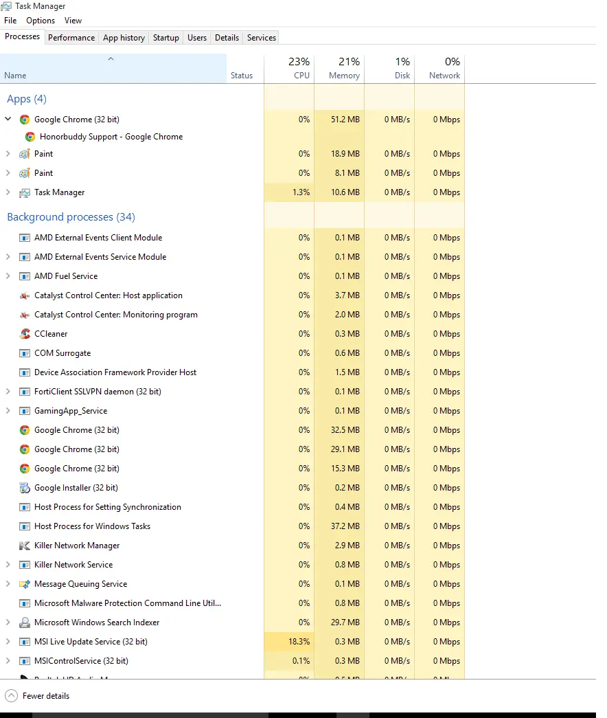
Task: Expand AMD External Events Service Module
Action: click(x=8, y=257)
